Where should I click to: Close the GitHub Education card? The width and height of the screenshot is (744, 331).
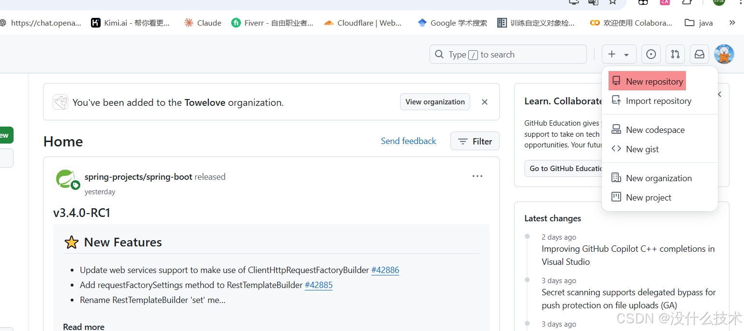719,94
